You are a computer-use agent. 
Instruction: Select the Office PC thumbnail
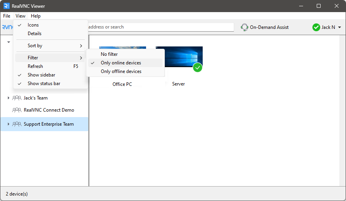pyautogui.click(x=123, y=48)
